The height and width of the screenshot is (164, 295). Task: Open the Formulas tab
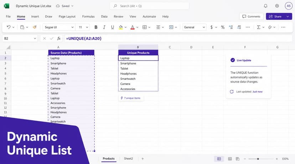88,16
